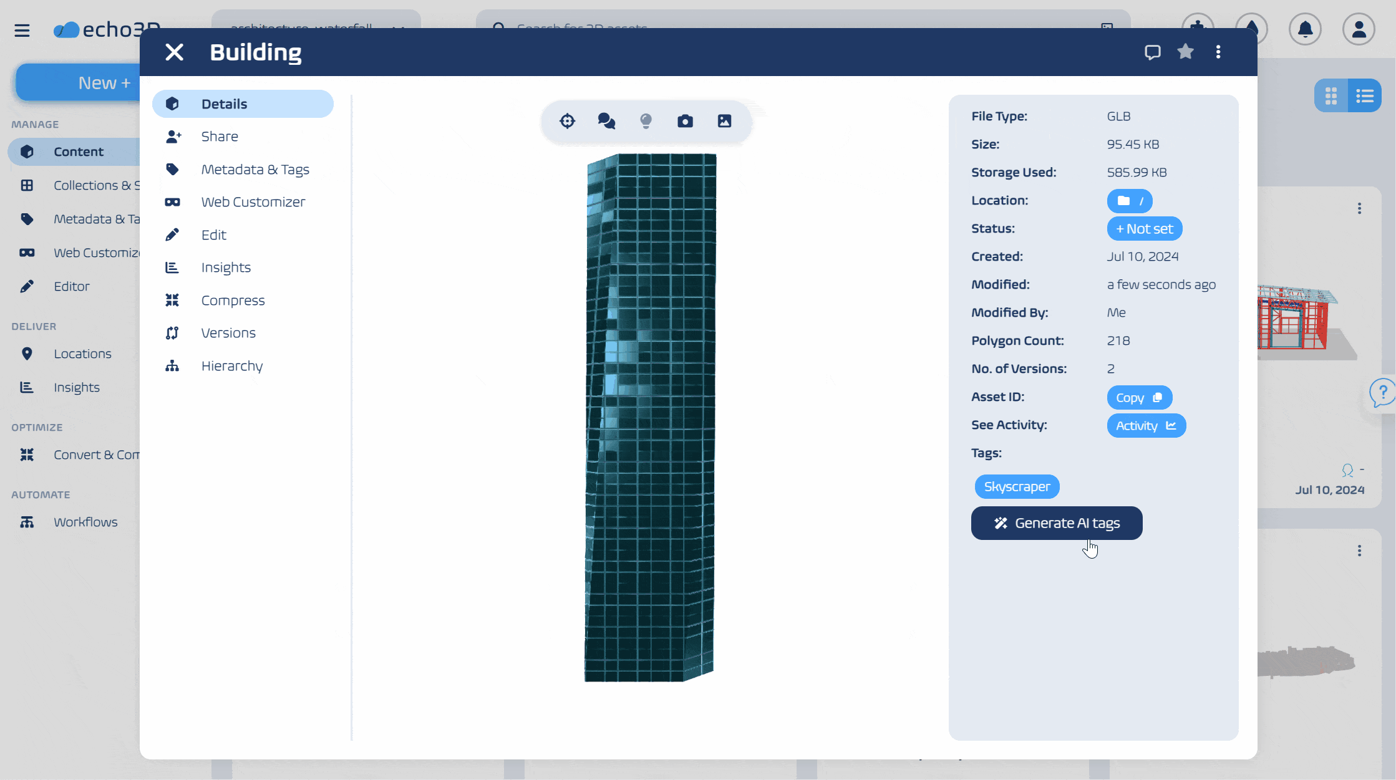Favorite the Building asset with star icon
The height and width of the screenshot is (780, 1396).
tap(1186, 52)
